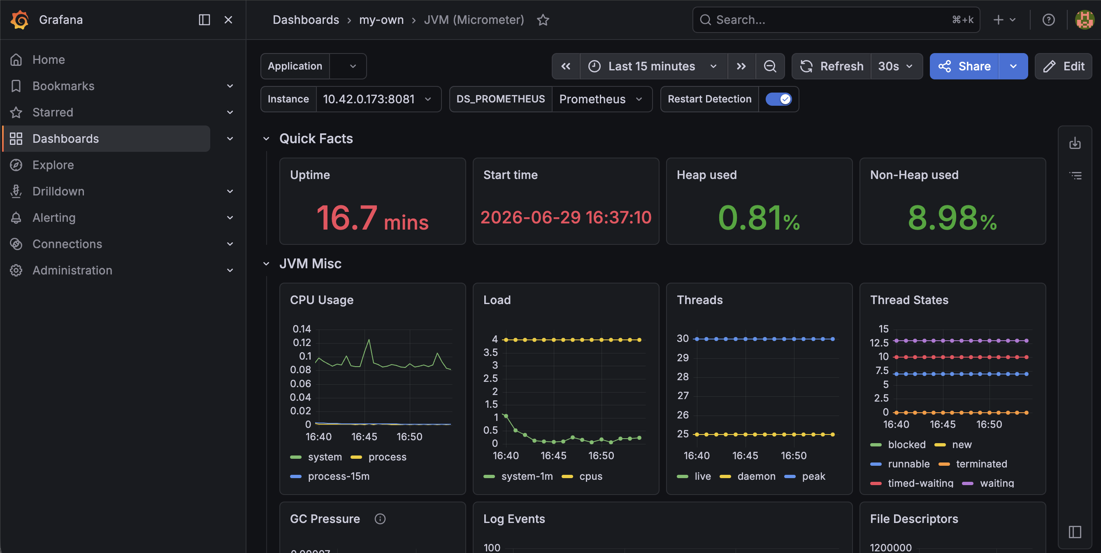1101x553 pixels.
Task: Click blocked color swatch in Thread States
Action: (x=876, y=445)
